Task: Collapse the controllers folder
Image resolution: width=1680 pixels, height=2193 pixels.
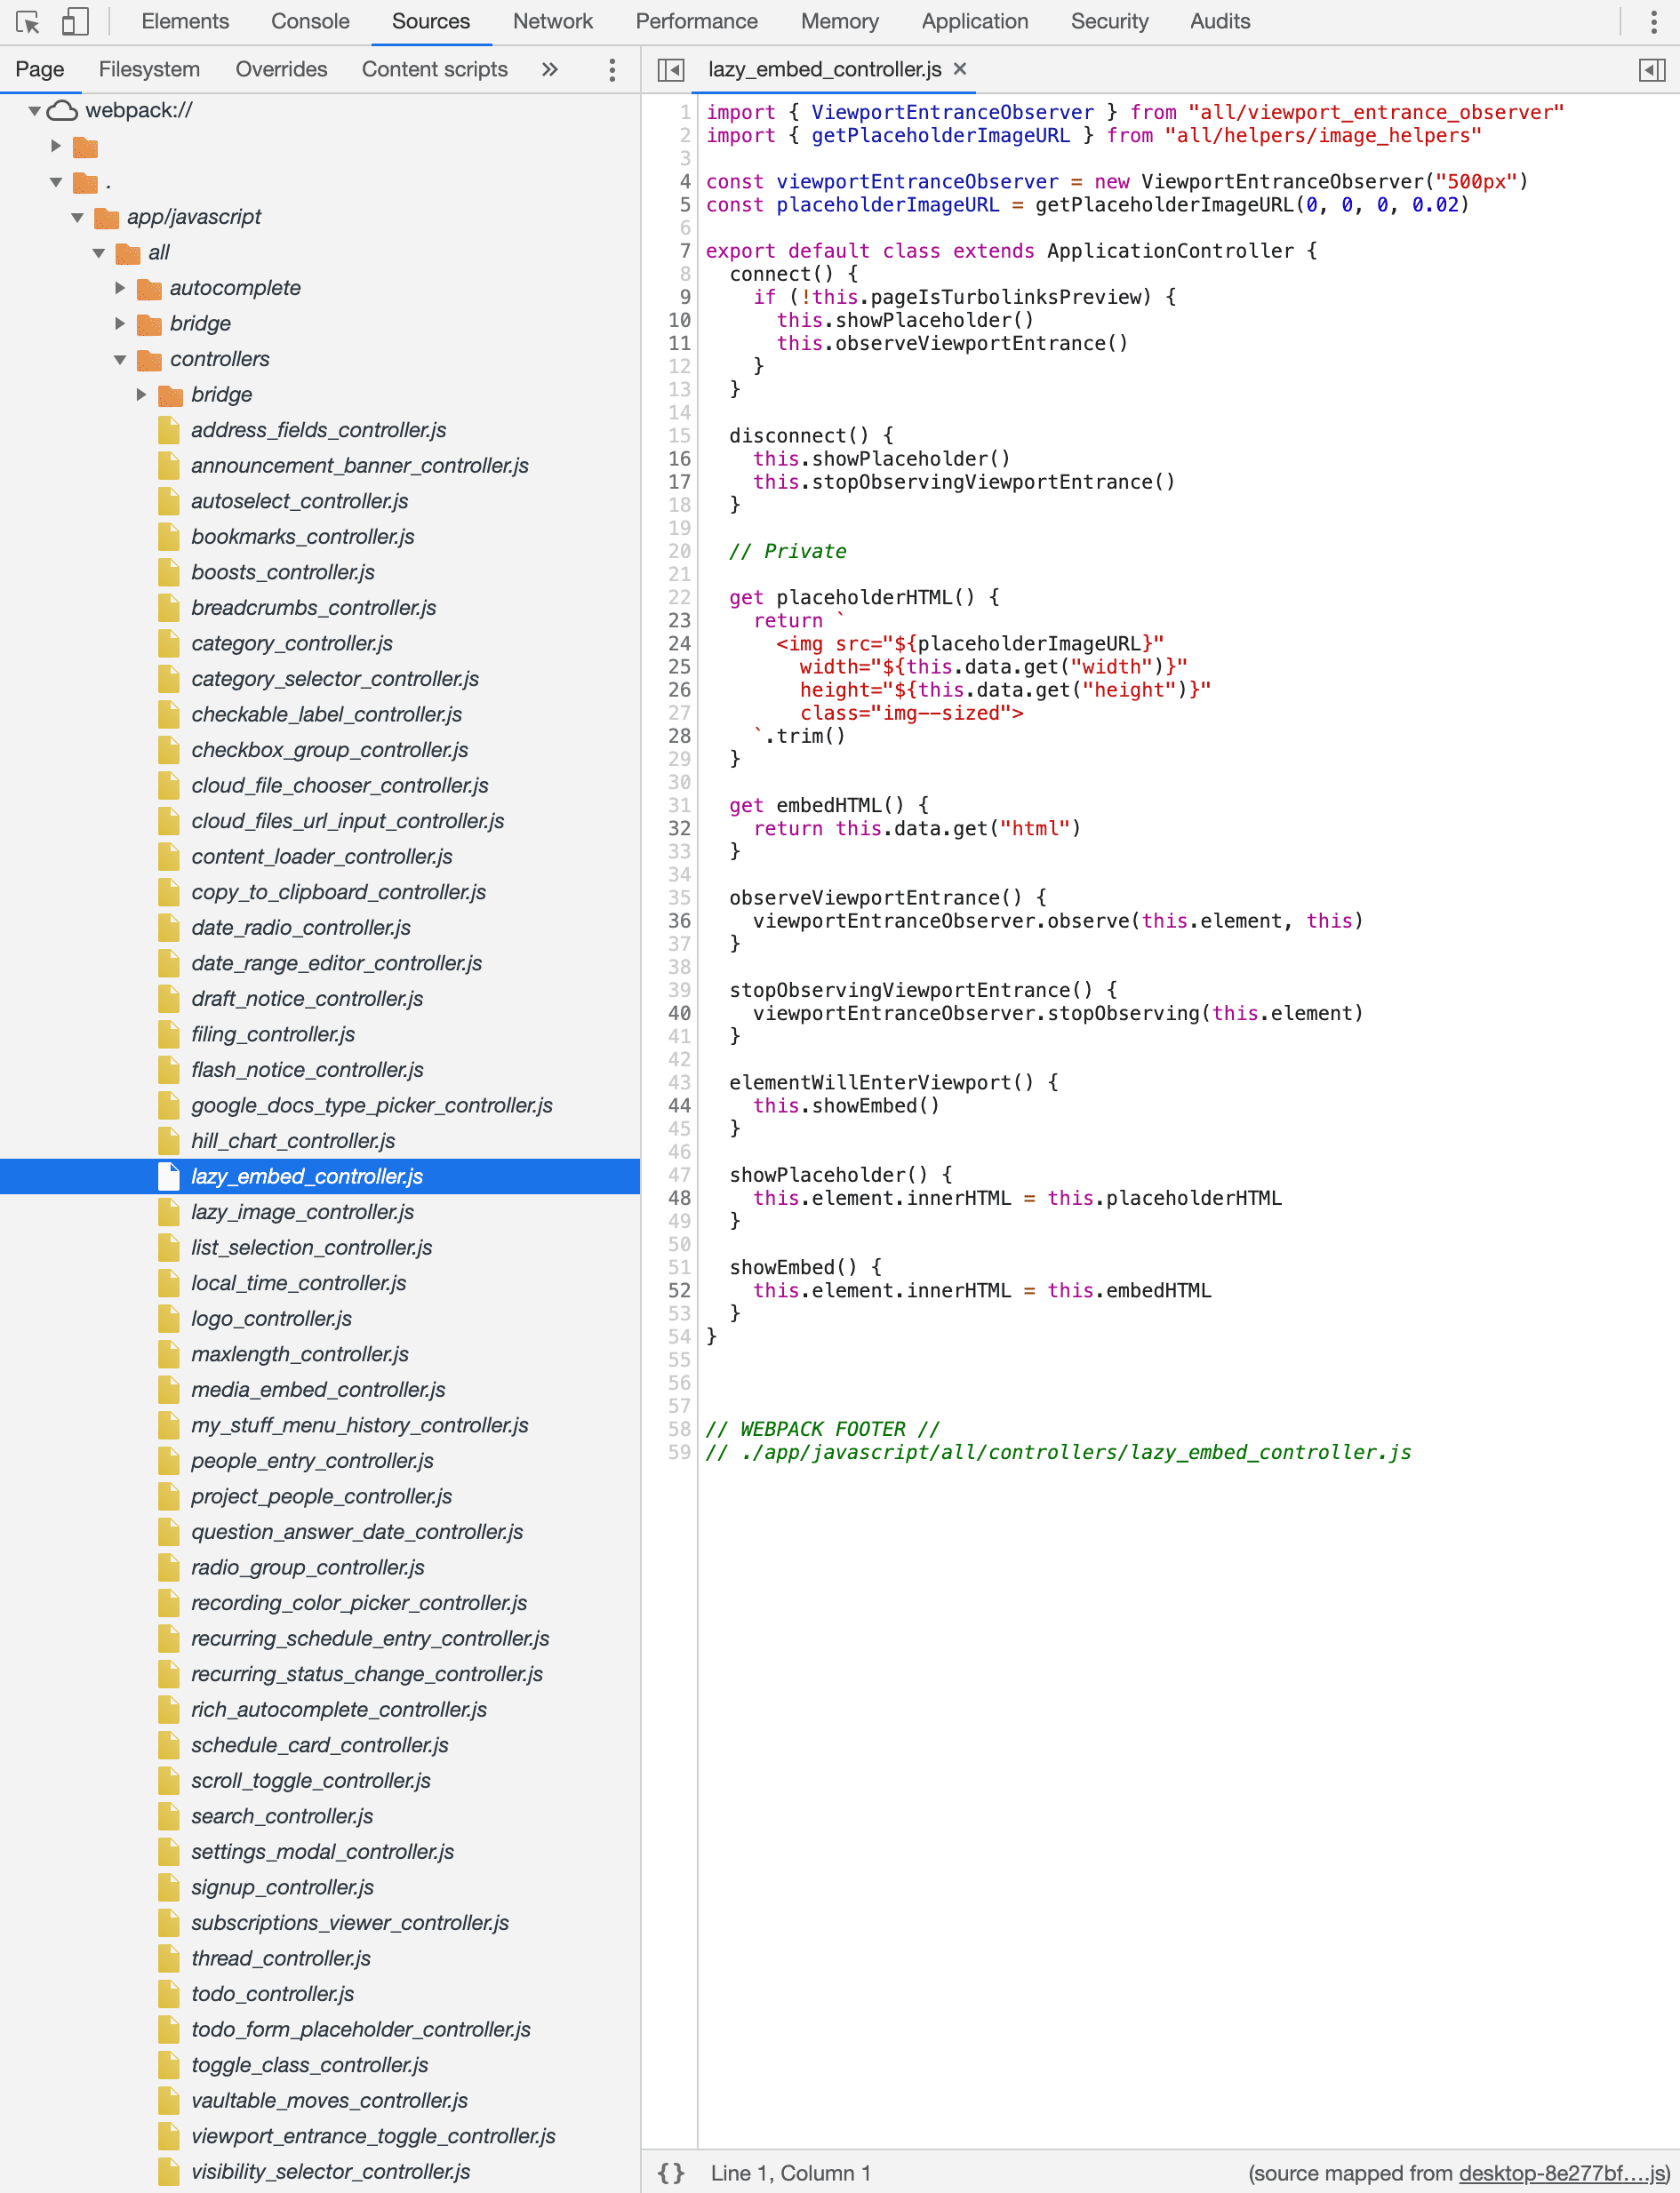Action: (120, 359)
